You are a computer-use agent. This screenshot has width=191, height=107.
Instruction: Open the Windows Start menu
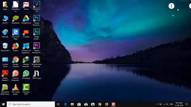coord(3,104)
